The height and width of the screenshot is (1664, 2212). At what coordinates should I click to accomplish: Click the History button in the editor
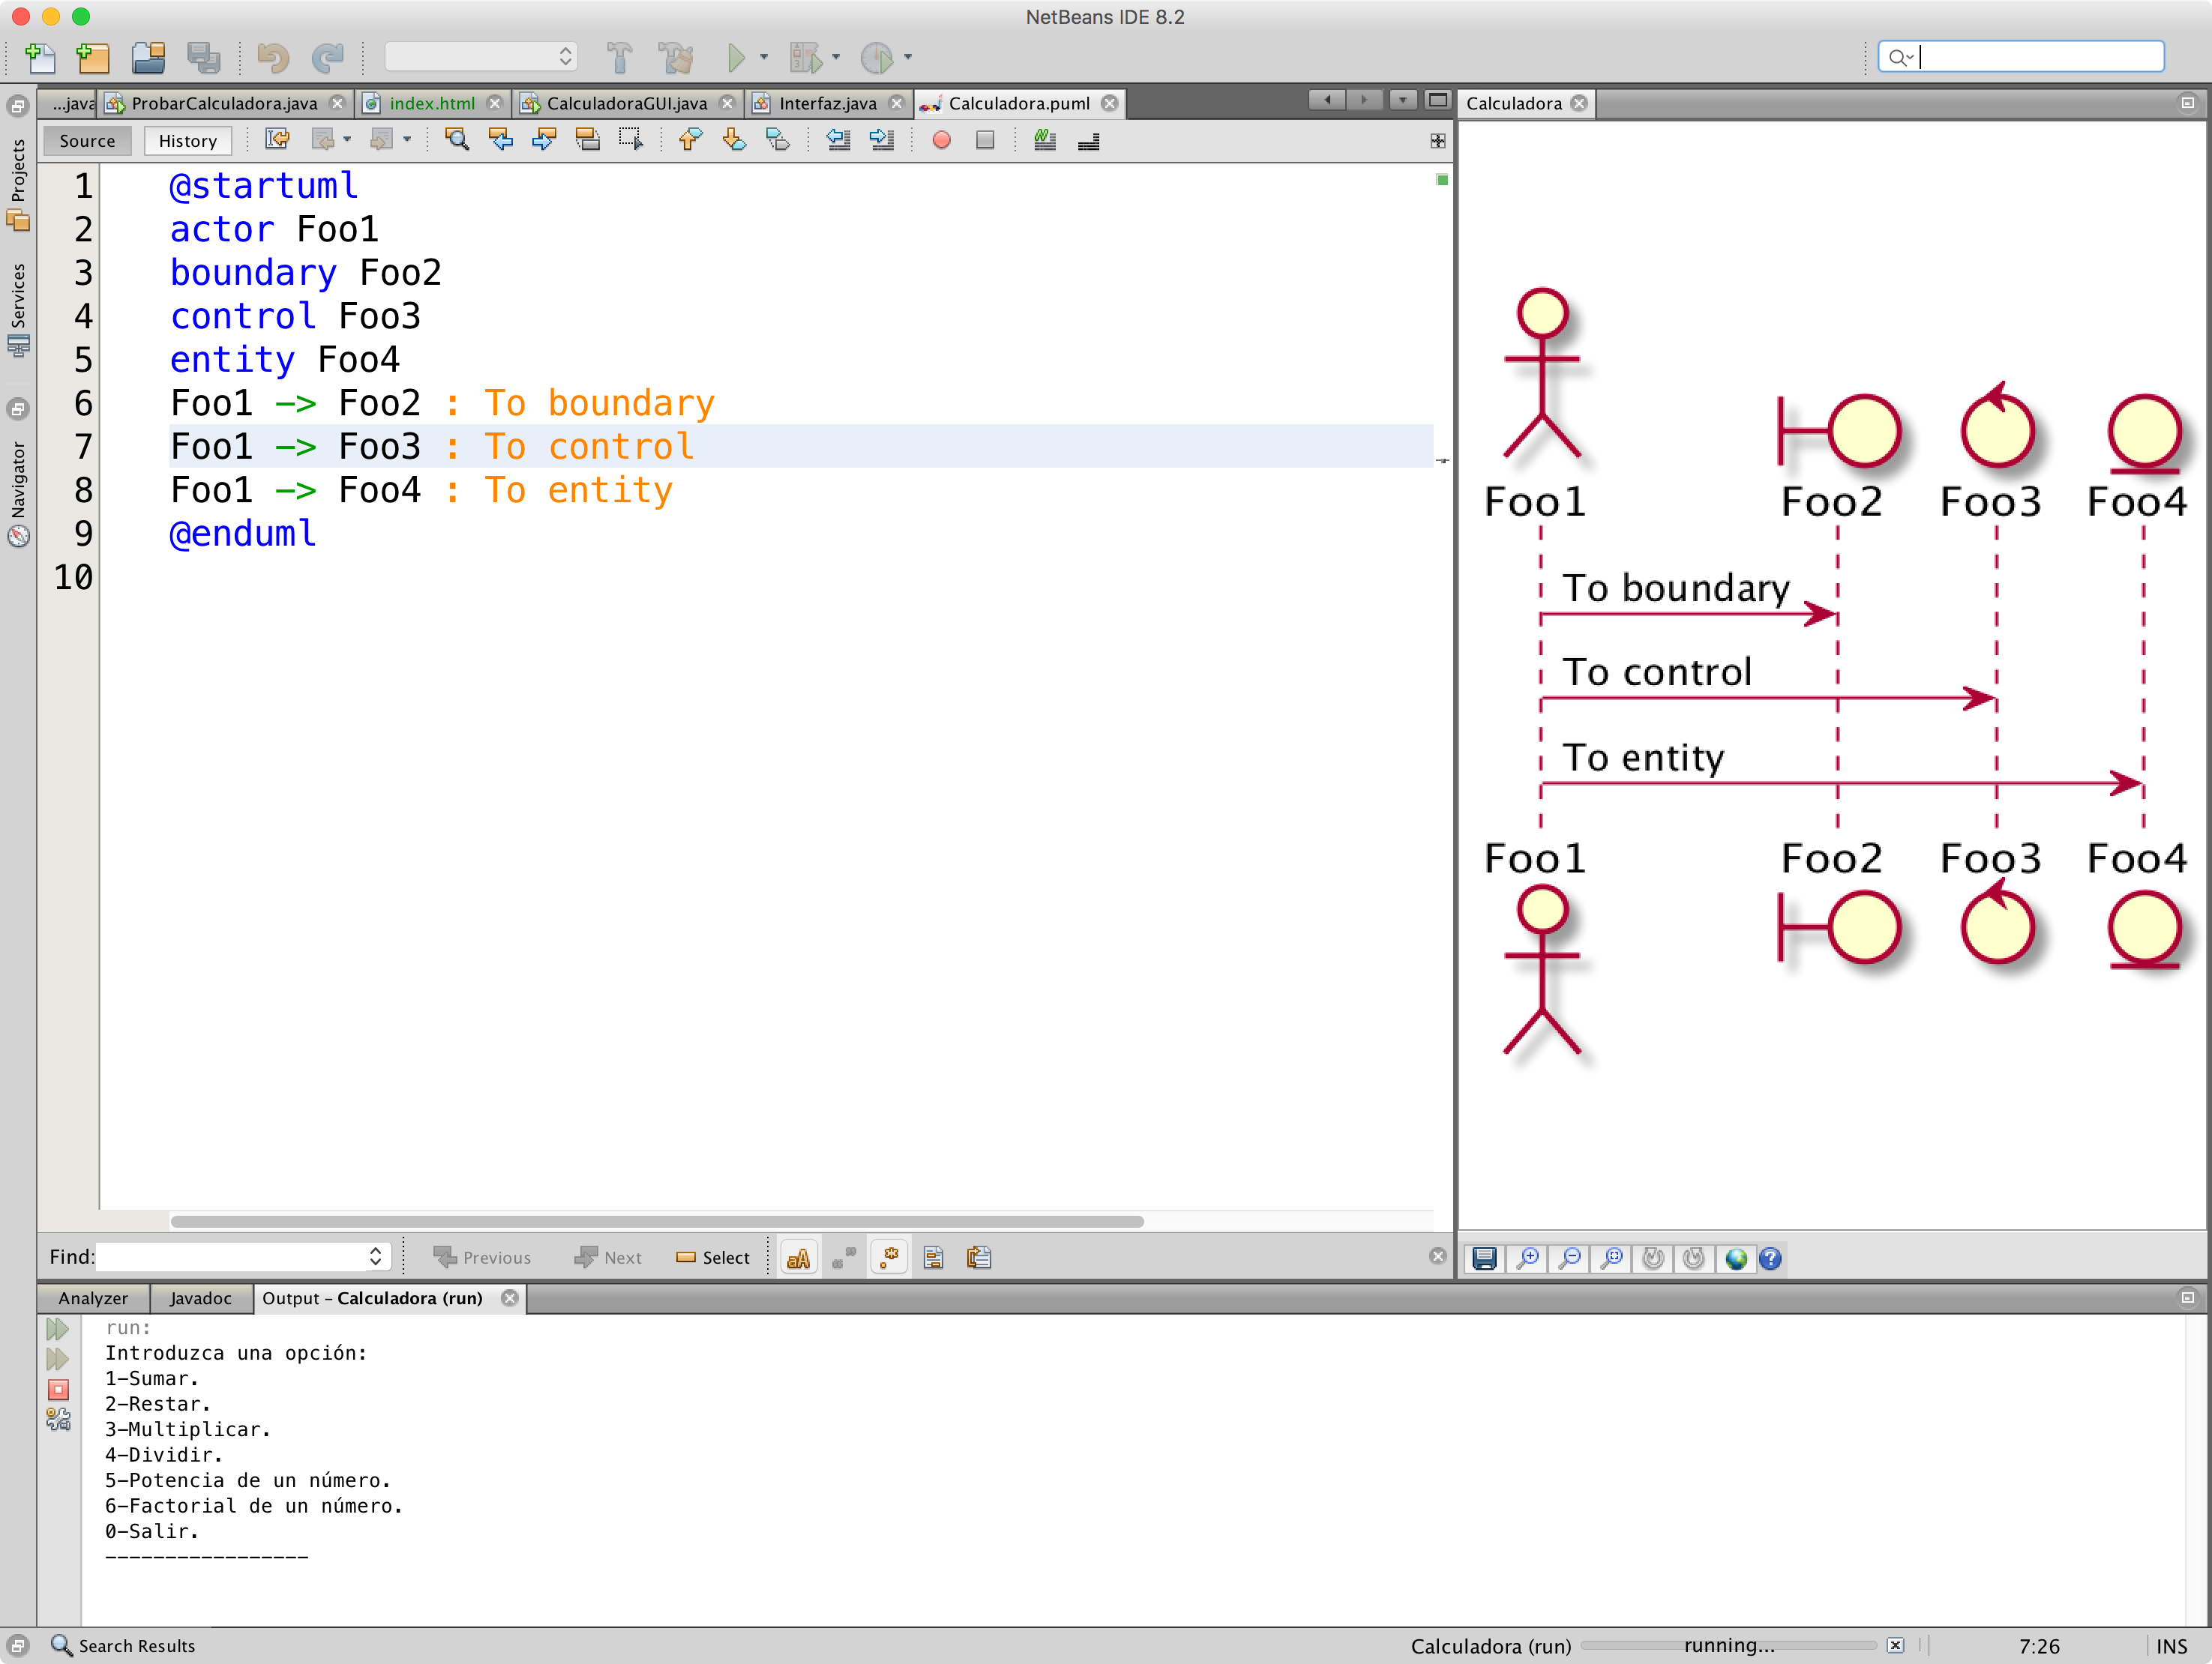coord(187,140)
